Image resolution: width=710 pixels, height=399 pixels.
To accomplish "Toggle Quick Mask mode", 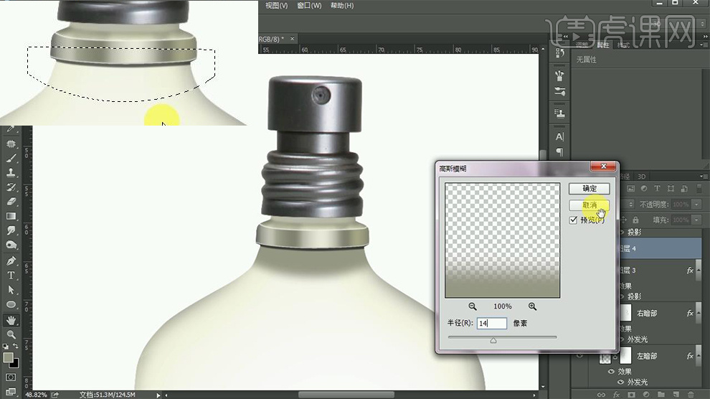I will [x=11, y=377].
